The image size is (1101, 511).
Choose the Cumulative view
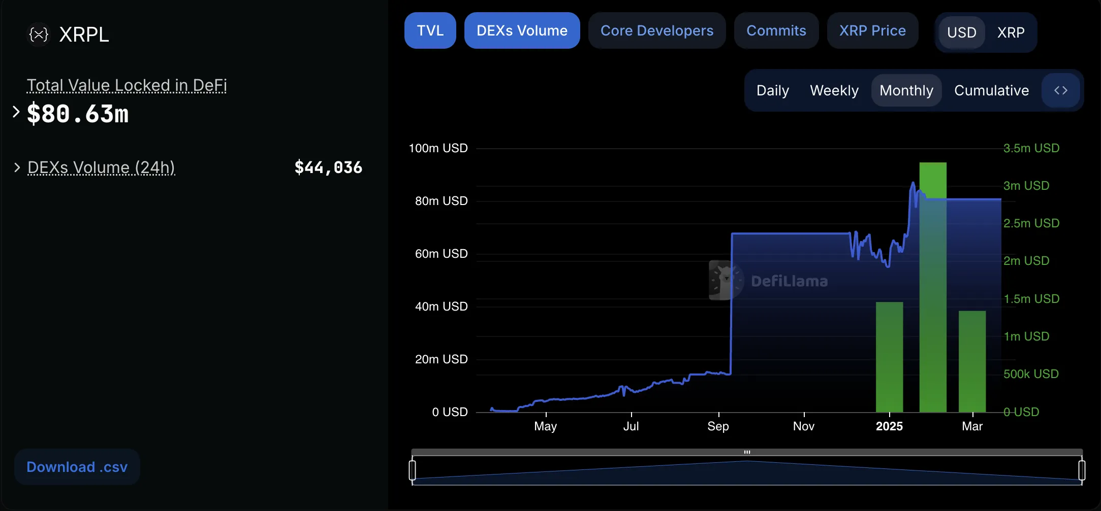(991, 90)
